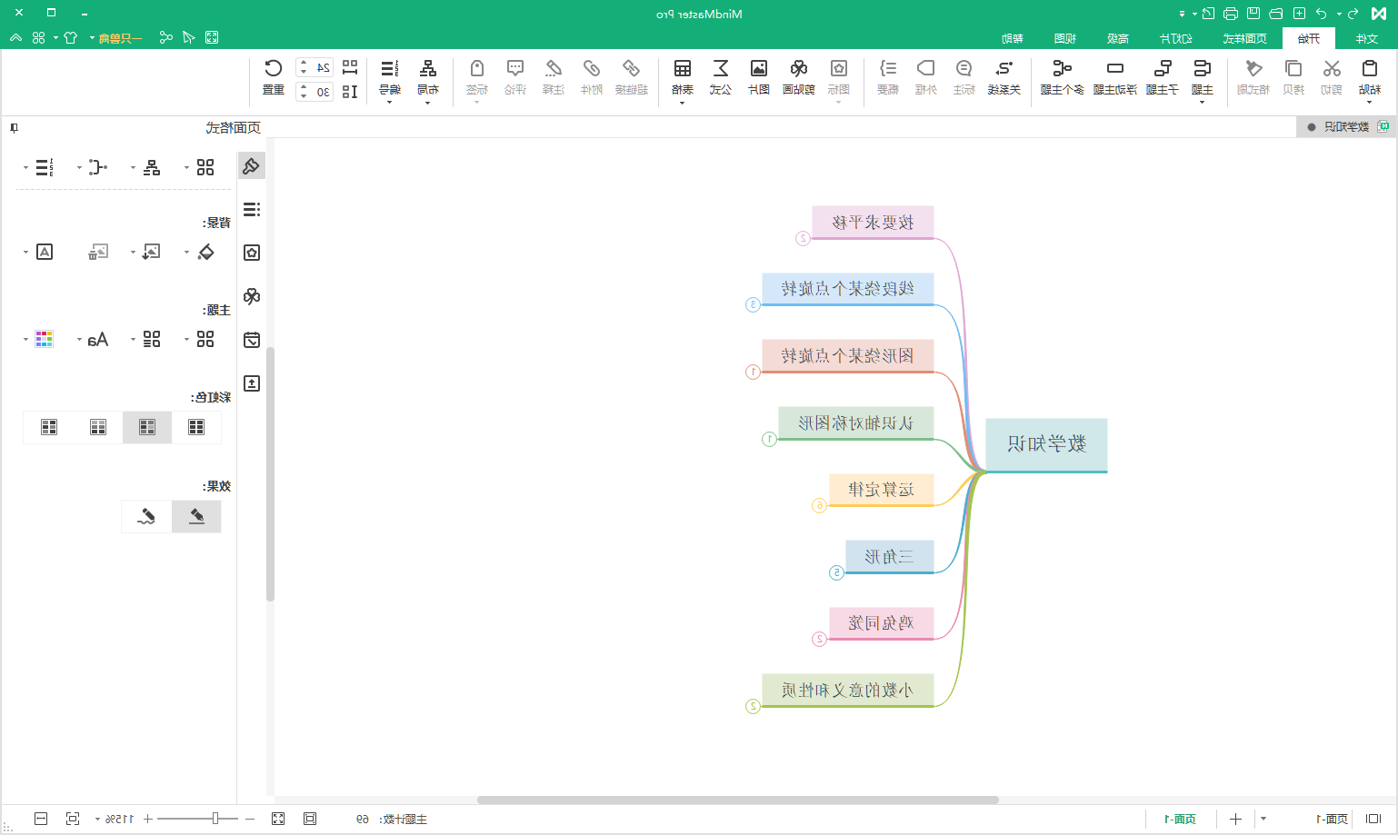Click the undo arrow in quick access bar
The height and width of the screenshot is (835, 1398).
[1321, 14]
